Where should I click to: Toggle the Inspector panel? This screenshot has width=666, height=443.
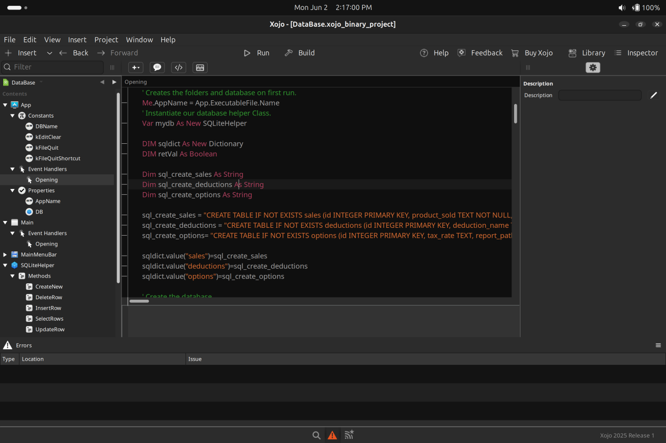tap(636, 53)
